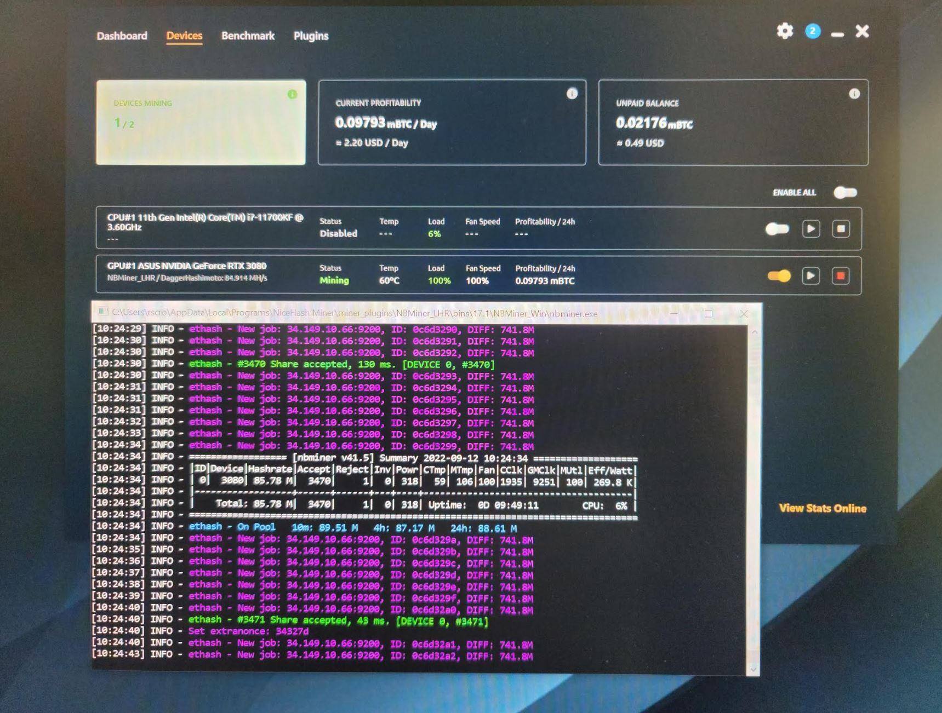Maximize the nbminer.exe console window

708,313
